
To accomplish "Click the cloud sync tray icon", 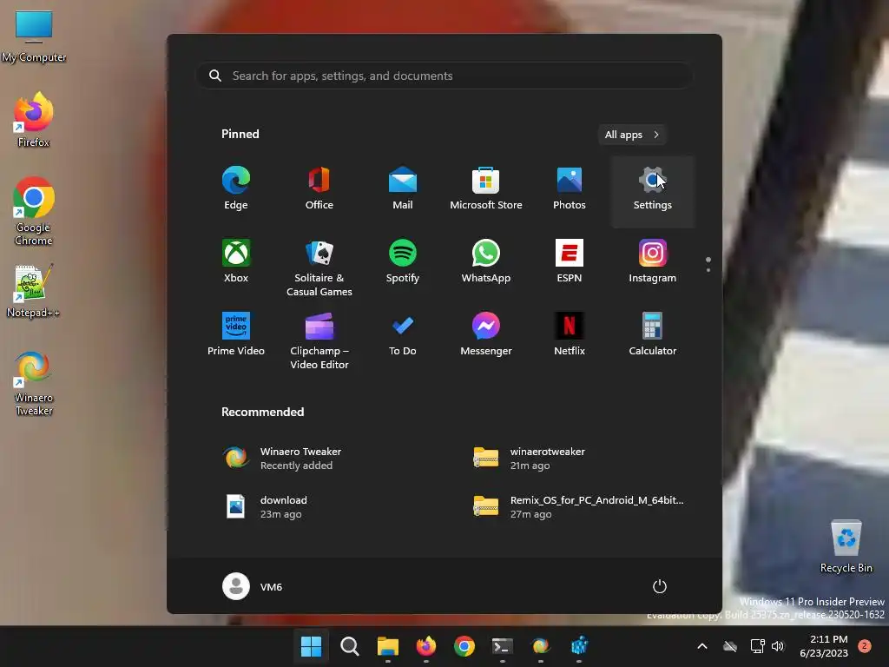I will 730,646.
